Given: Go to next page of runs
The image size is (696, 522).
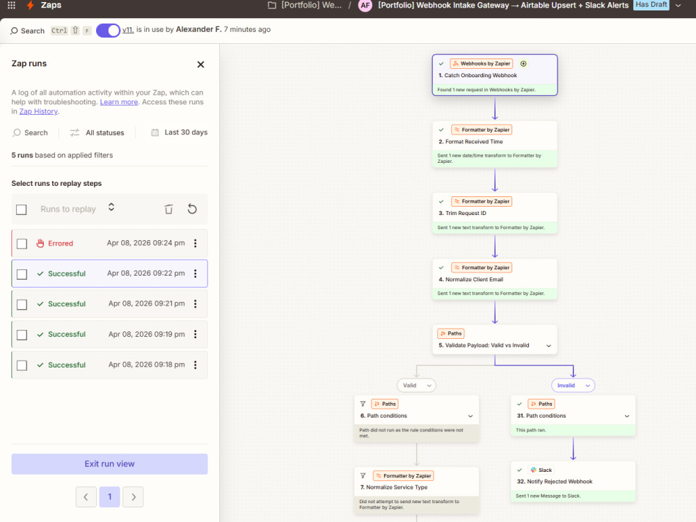Looking at the screenshot, I should pos(133,497).
